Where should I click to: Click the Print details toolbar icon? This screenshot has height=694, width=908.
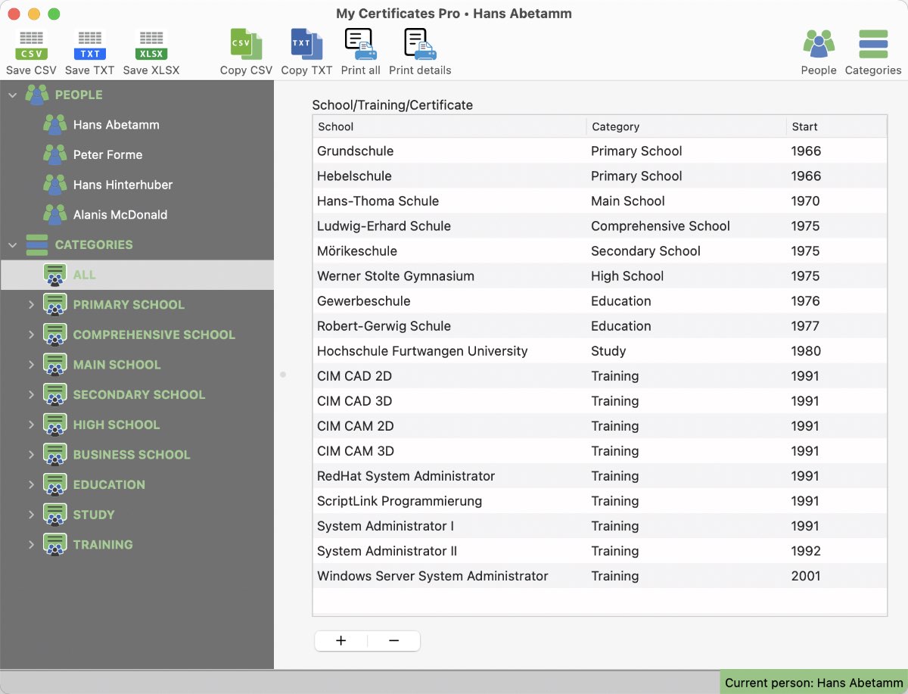pos(420,45)
